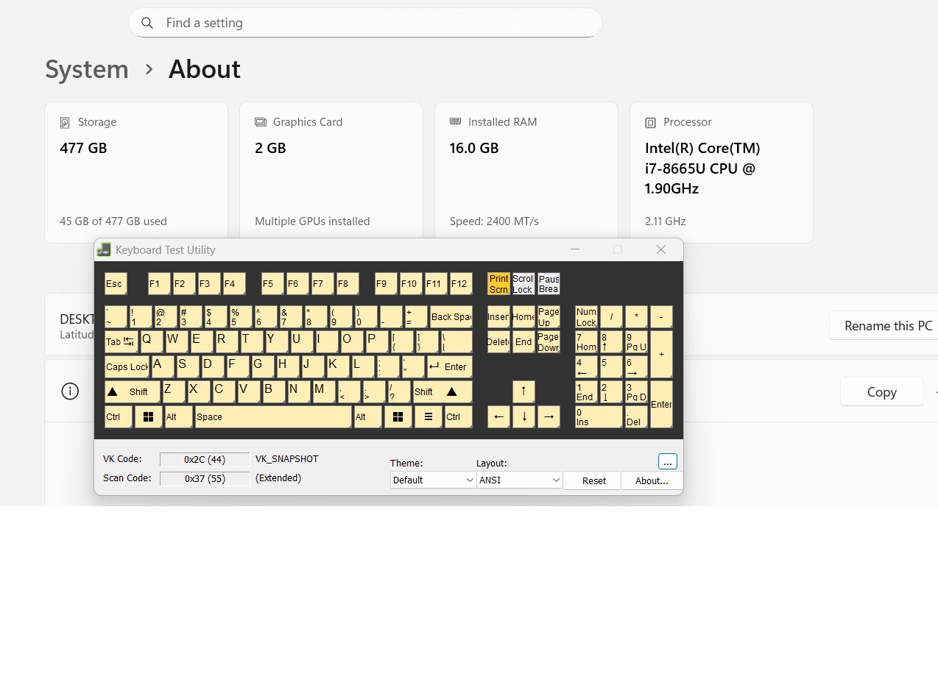This screenshot has width=938, height=685.
Task: Click the left Windows logo key
Action: click(x=148, y=416)
